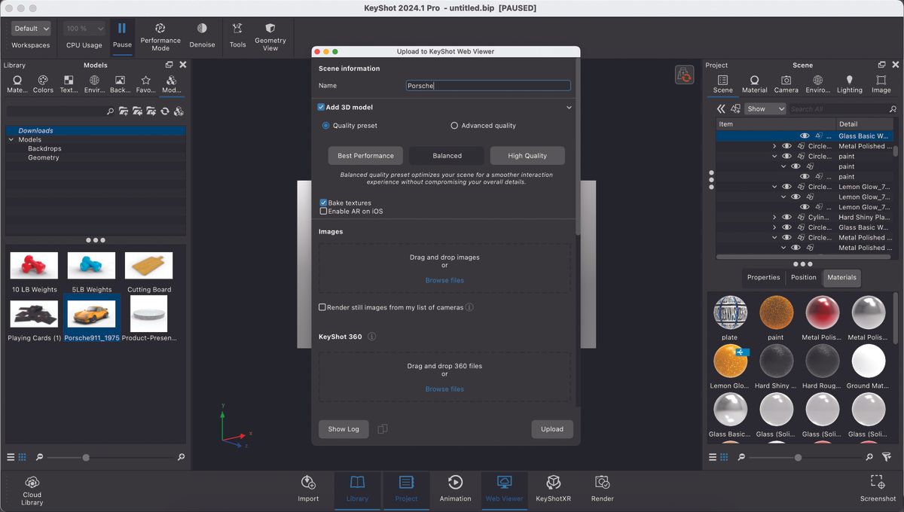
Task: Collapse the Circle... Lemon Glow row
Action: tap(774, 187)
